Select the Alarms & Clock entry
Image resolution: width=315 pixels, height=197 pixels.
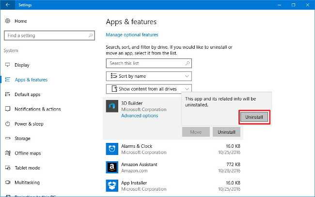coord(173,149)
